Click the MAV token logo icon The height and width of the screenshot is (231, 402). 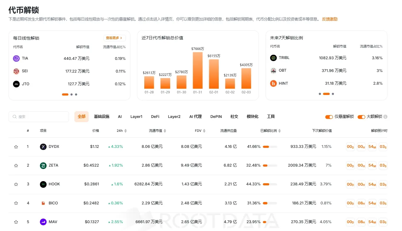(43, 222)
